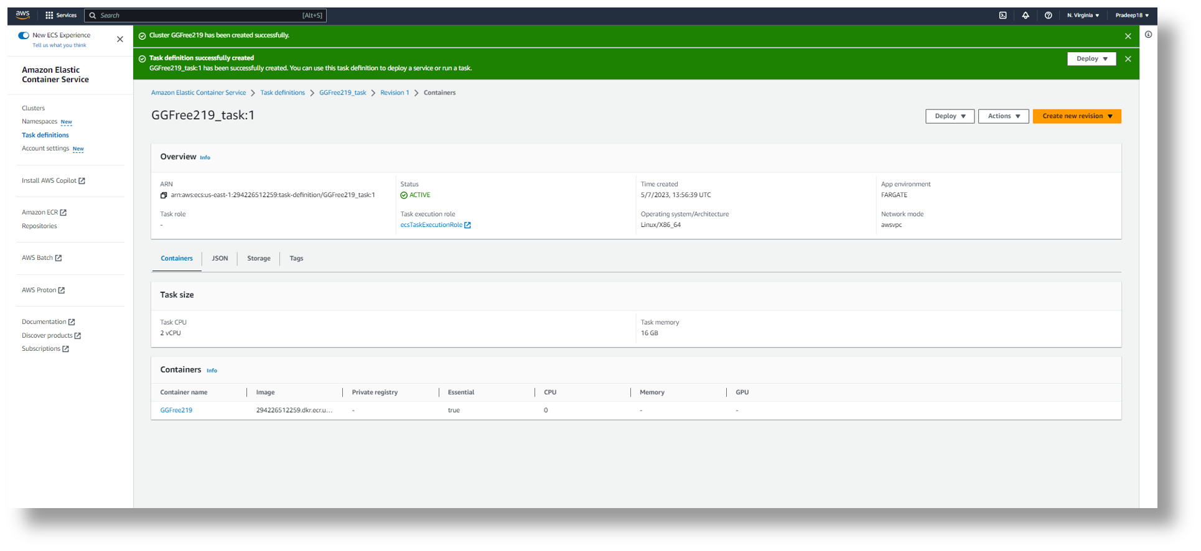
Task: Open the help question mark icon
Action: coord(1049,16)
